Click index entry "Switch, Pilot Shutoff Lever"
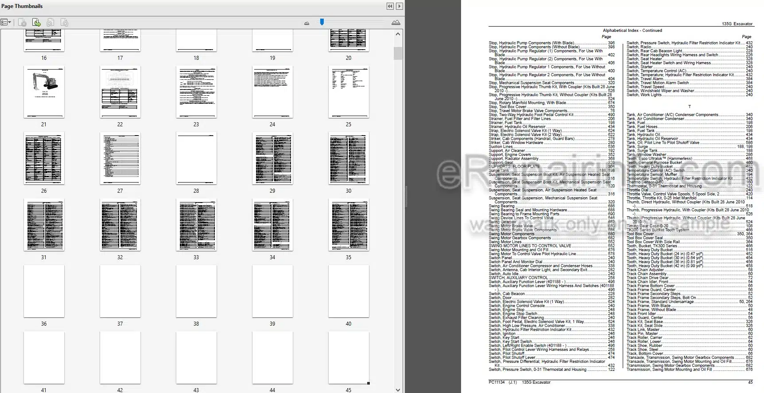The image size is (764, 393). (x=552, y=358)
